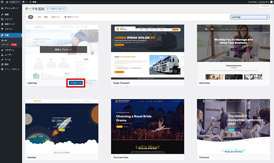
Task: Clear the Lightning search with the x
Action: (267, 17)
